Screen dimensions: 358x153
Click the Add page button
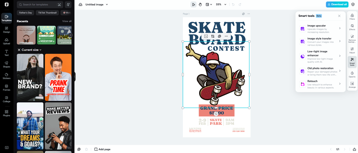tap(102, 149)
